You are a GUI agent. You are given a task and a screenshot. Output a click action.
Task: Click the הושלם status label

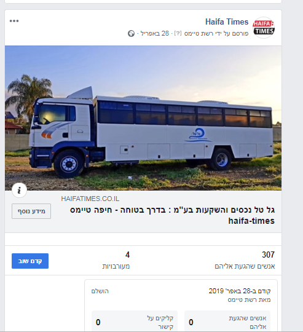[x=100, y=291]
